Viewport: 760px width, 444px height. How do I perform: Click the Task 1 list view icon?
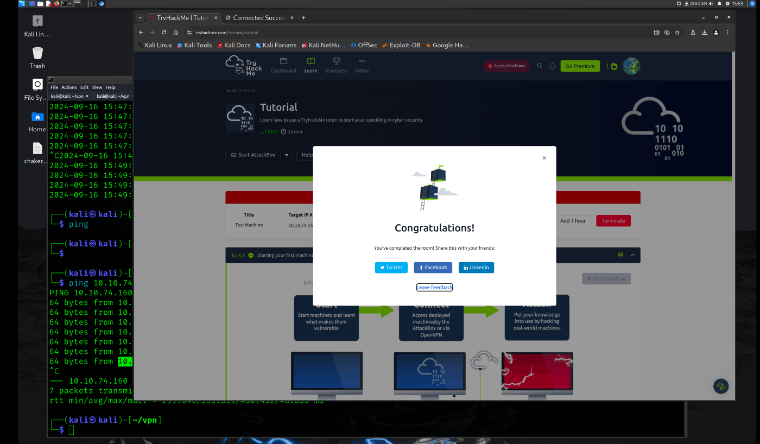pyautogui.click(x=620, y=255)
